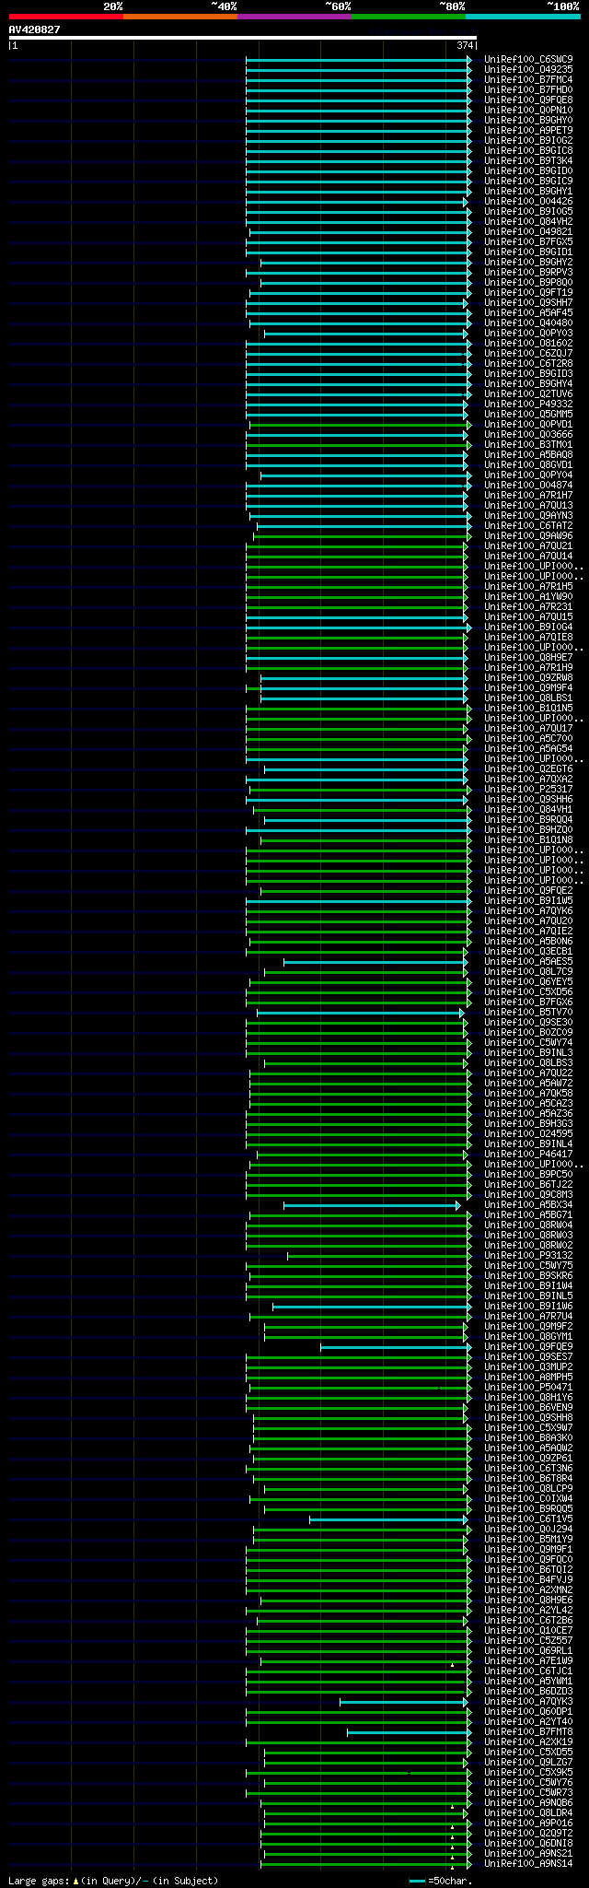589x1888 pixels.
Task: Click the cyan alignment bar for UniRef100_C6T1V5
Action: pyautogui.click(x=388, y=1519)
